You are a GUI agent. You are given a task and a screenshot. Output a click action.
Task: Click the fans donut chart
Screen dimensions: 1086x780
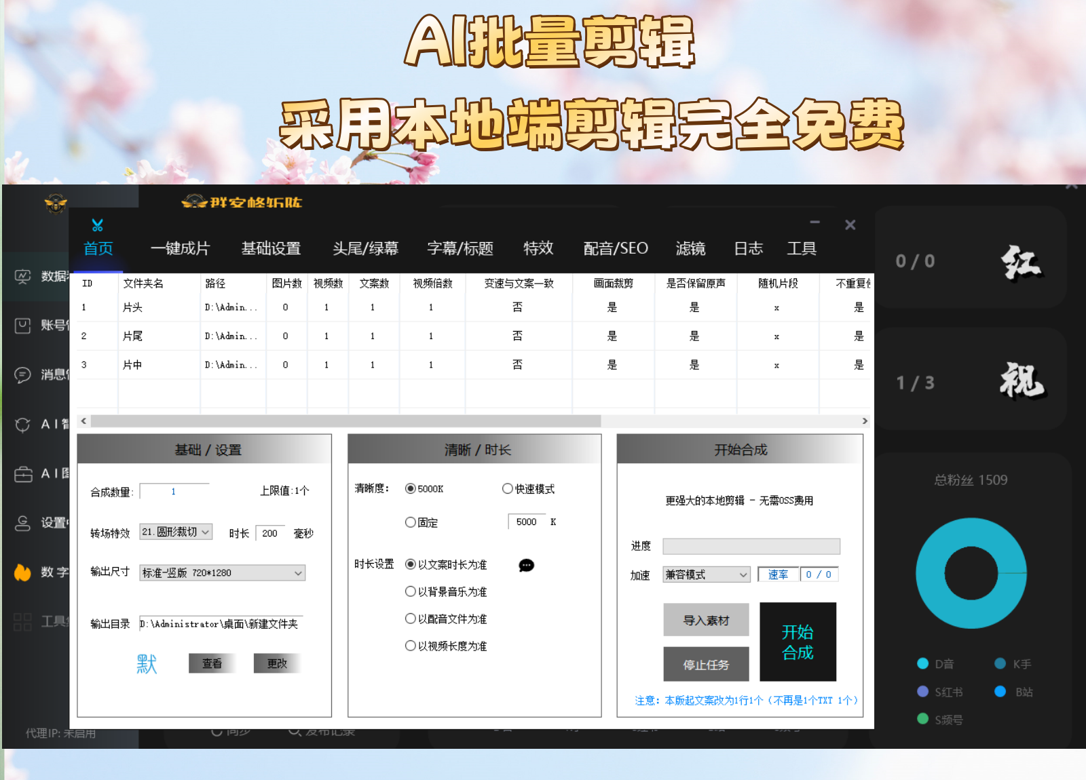(971, 573)
